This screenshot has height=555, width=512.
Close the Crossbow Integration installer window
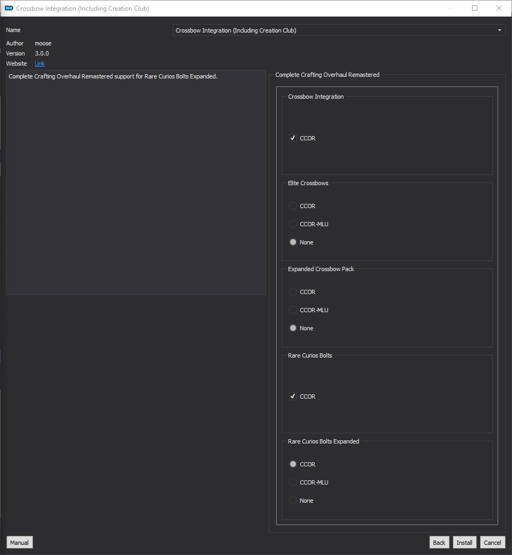pyautogui.click(x=499, y=8)
